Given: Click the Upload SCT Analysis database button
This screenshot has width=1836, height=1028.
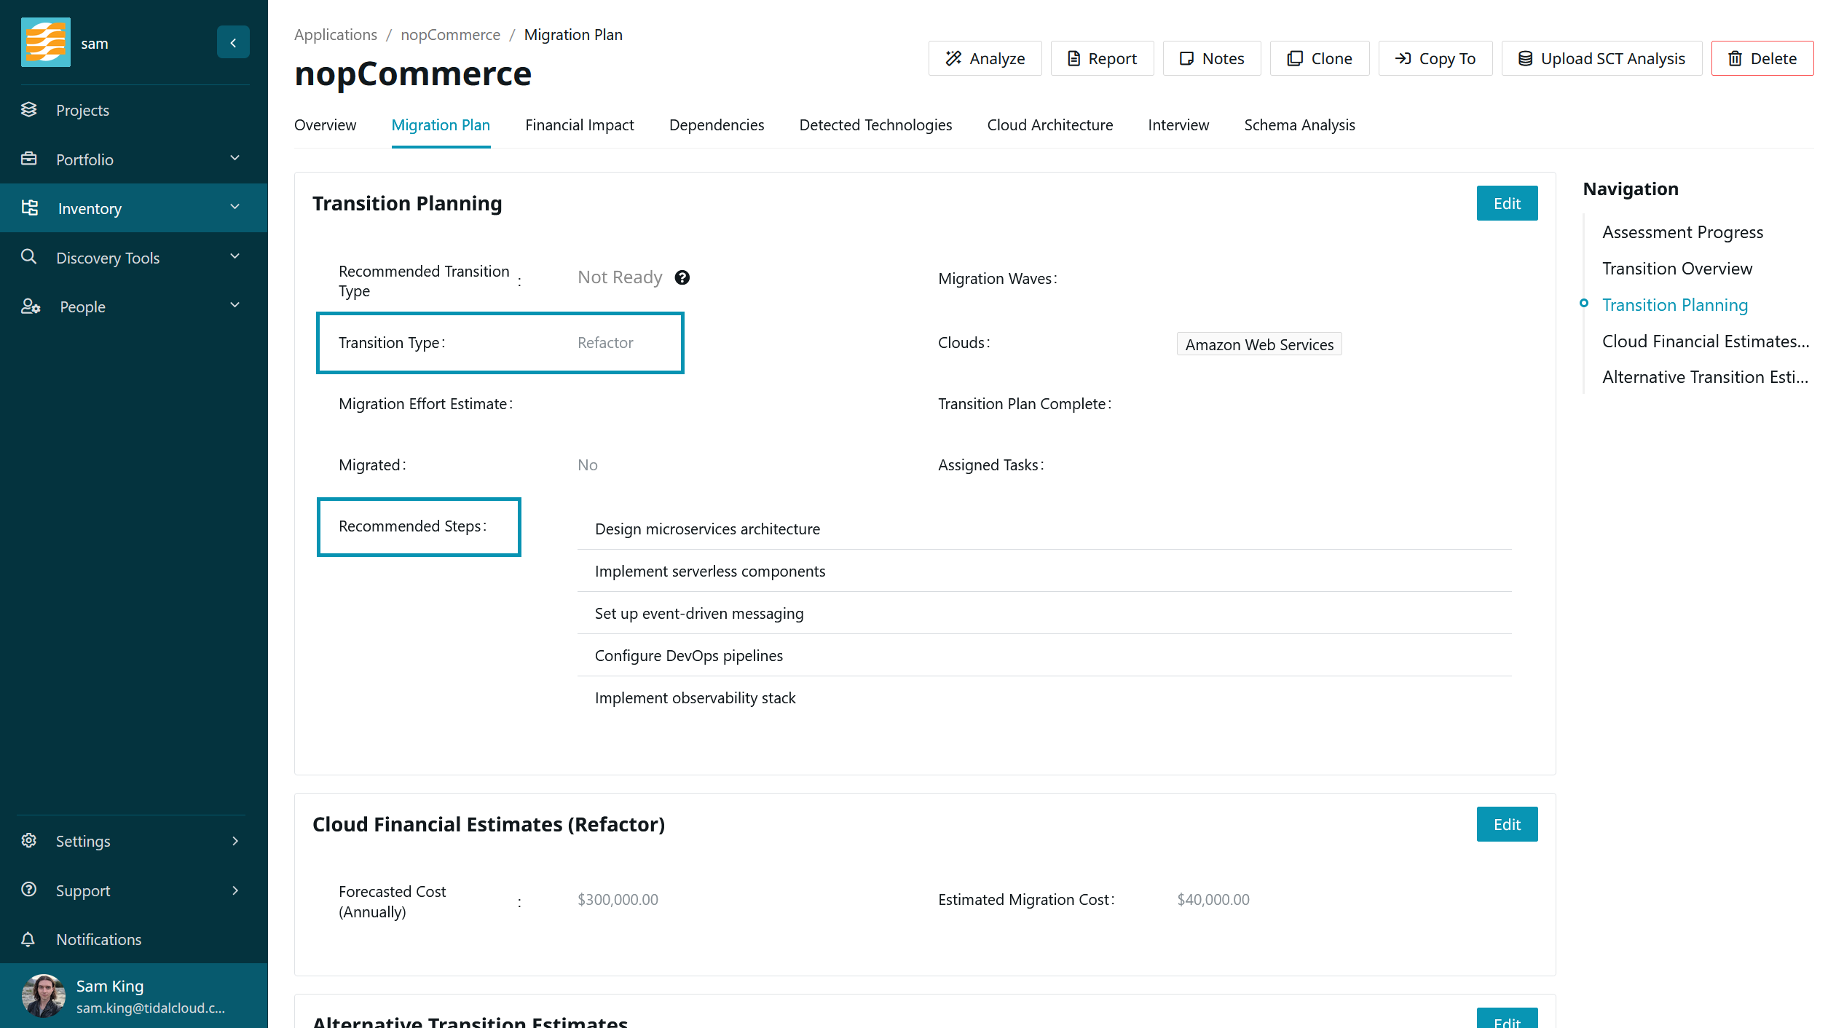Looking at the screenshot, I should [1601, 58].
